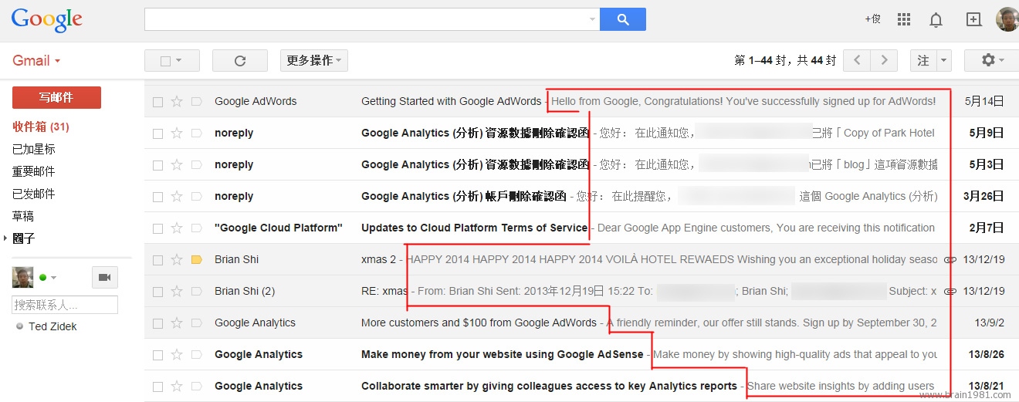This screenshot has width=1019, height=402.
Task: Star the Google AdWords email
Action: click(176, 101)
